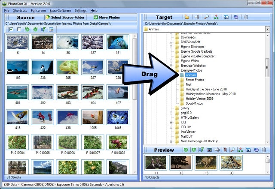The image size is (275, 189).
Task: Click the magnifier search icon in Target toolbar
Action: (207, 17)
